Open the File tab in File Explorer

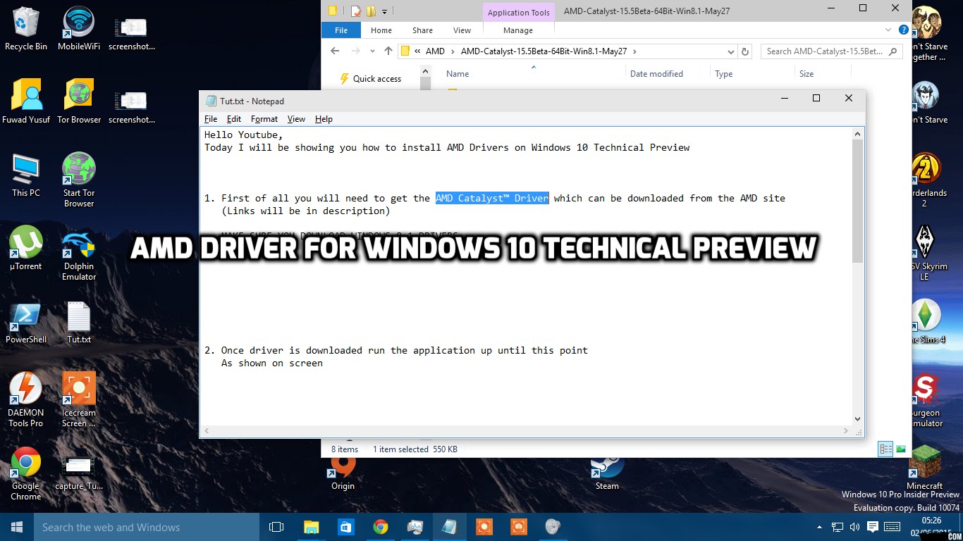(341, 30)
